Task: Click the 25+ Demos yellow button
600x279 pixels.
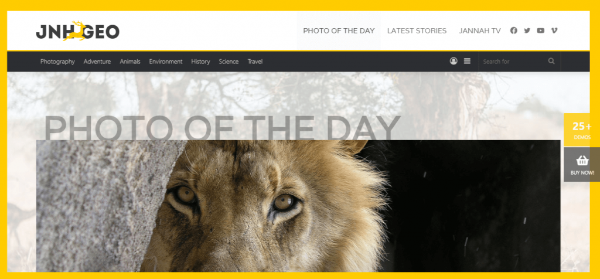Action: [582, 130]
